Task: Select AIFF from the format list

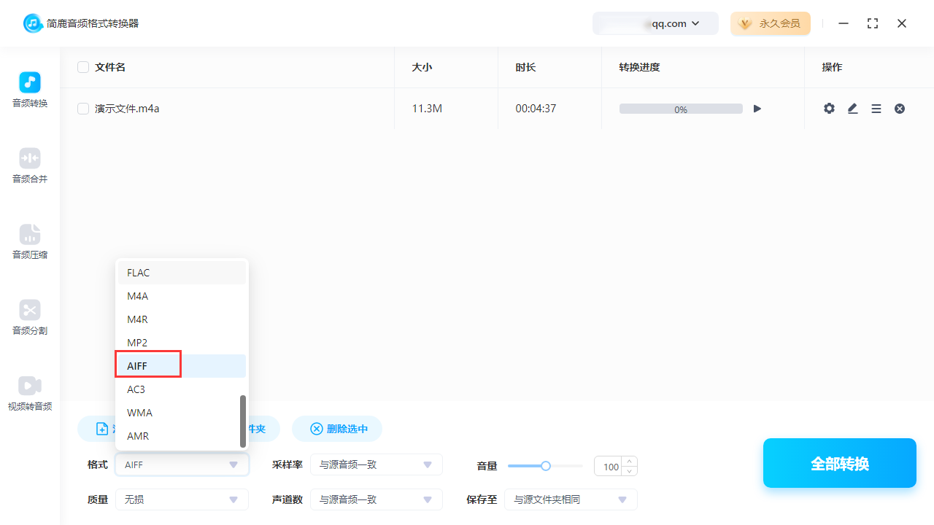Action: (x=147, y=365)
